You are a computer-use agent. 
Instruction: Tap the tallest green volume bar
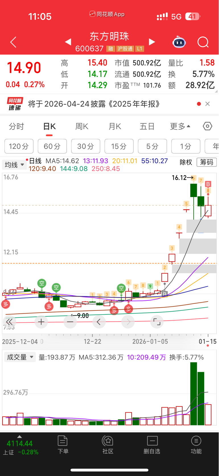[x=194, y=394]
